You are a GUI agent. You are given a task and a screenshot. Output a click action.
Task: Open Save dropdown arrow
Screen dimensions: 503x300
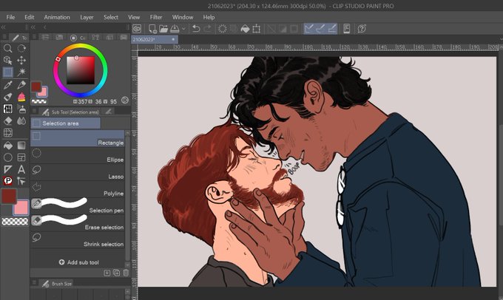coord(183,29)
